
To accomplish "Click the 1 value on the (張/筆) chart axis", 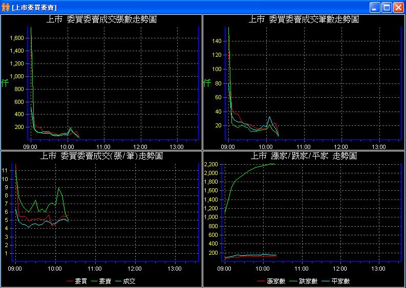I will tap(6, 253).
